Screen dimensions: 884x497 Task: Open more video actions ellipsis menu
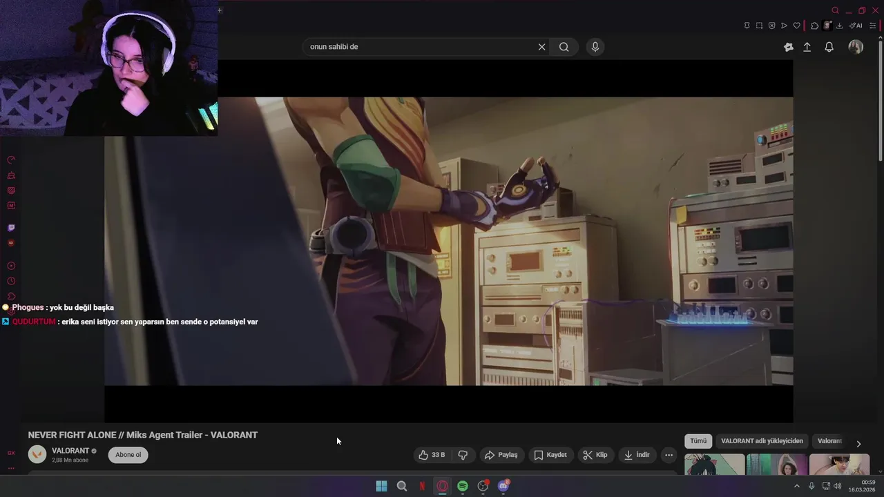pos(669,455)
